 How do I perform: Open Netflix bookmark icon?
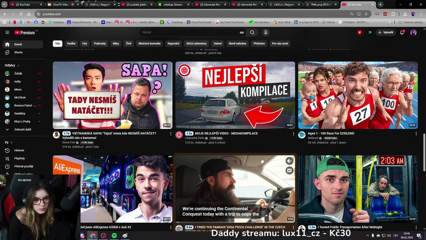coord(14,22)
